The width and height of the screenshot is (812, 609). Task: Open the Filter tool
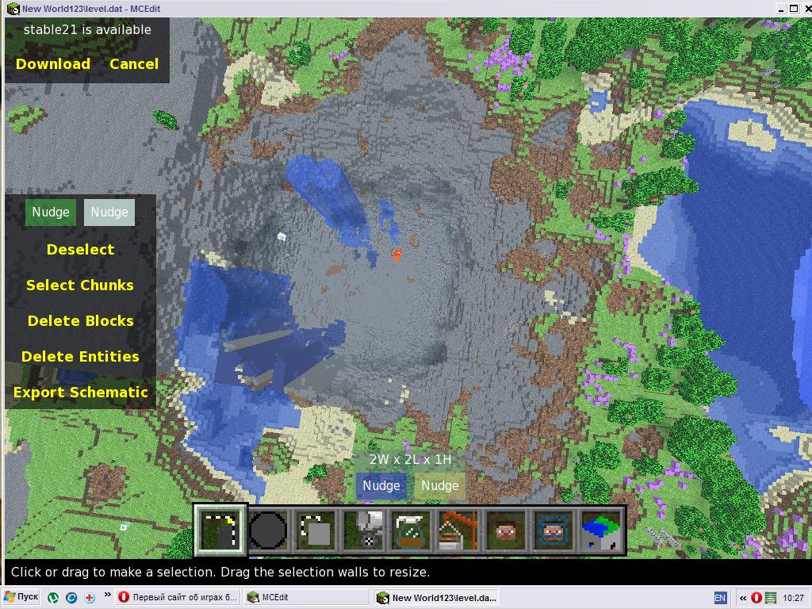(x=411, y=529)
